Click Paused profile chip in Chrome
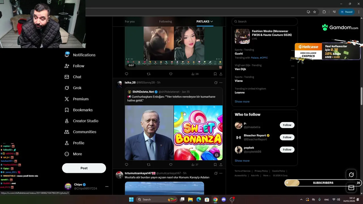 [x=347, y=12]
